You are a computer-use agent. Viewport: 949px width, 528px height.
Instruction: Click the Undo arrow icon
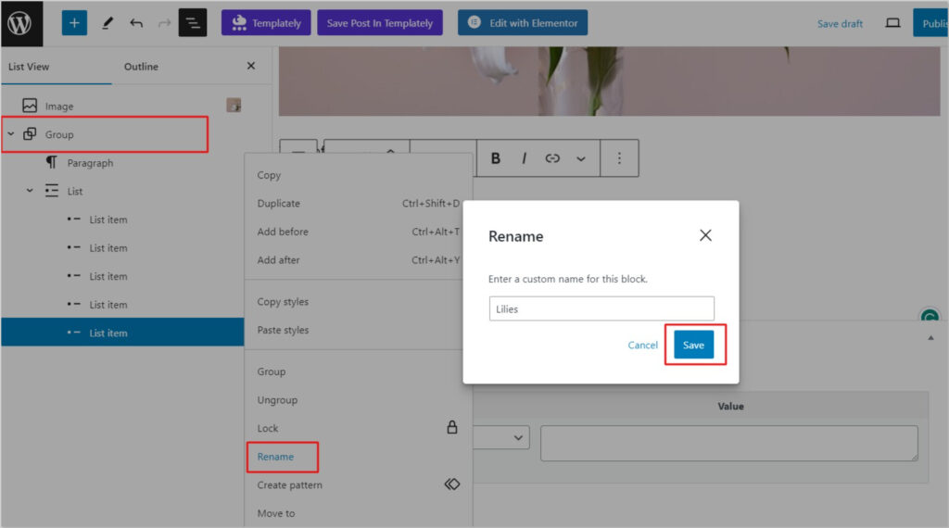click(x=136, y=23)
